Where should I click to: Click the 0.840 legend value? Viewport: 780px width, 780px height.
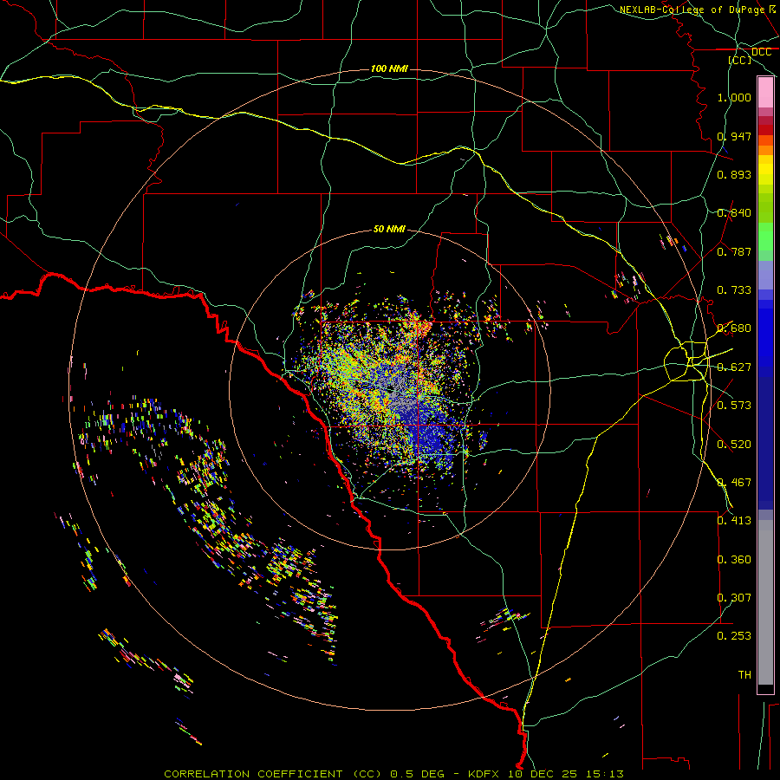734,213
